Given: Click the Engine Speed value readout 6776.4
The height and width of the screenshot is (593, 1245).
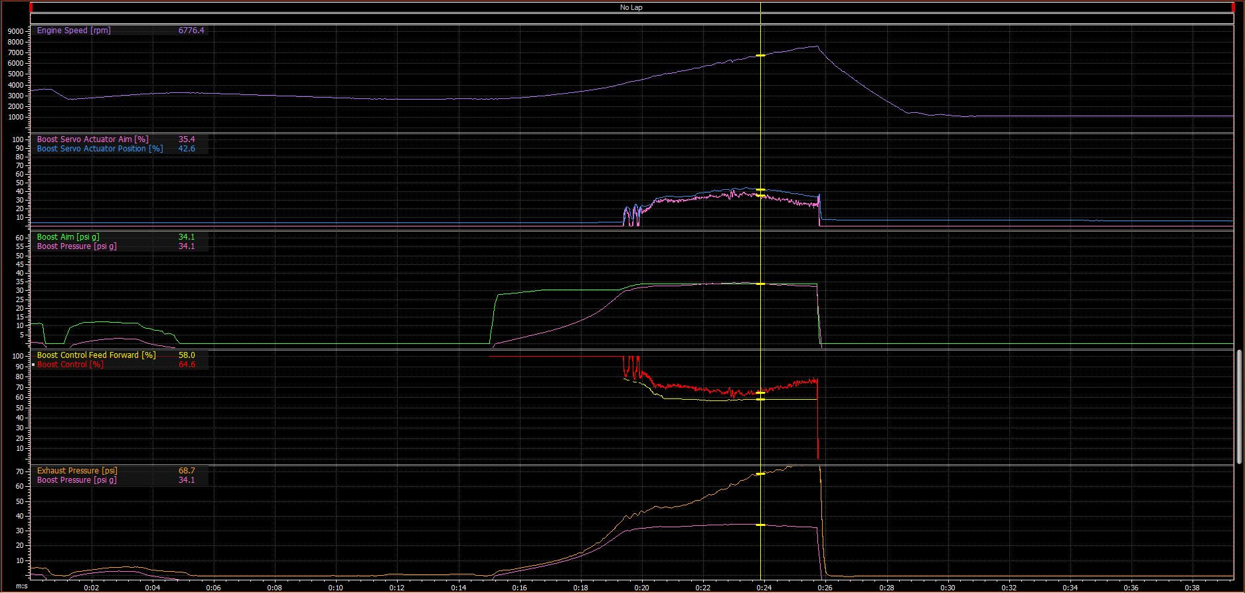Looking at the screenshot, I should pyautogui.click(x=191, y=31).
